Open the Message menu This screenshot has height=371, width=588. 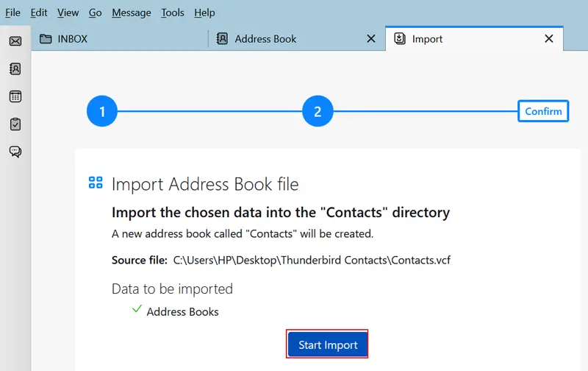tap(132, 13)
